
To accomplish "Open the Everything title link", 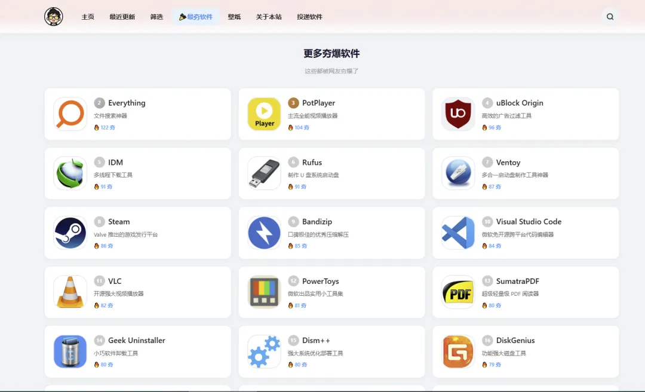I will coord(127,103).
